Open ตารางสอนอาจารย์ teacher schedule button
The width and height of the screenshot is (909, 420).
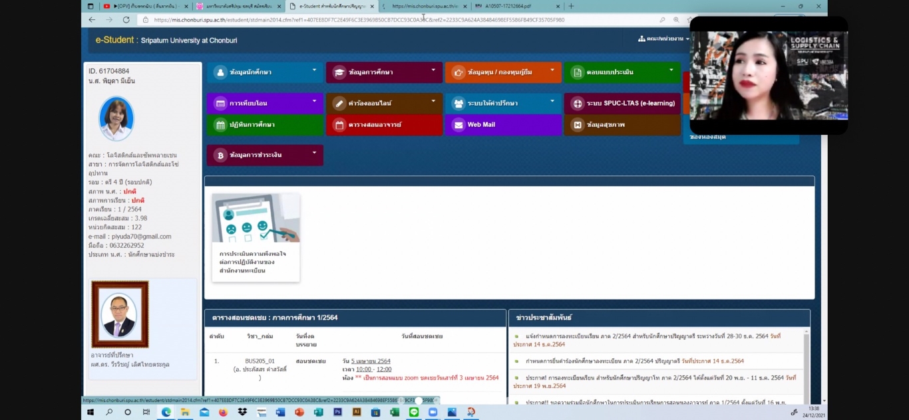(x=384, y=125)
